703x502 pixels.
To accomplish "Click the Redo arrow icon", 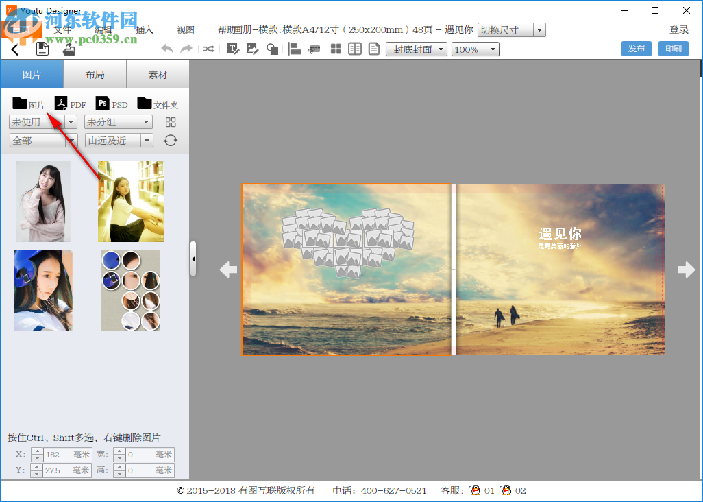I will click(185, 49).
